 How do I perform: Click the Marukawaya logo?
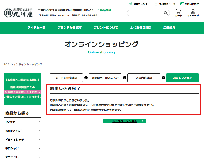pyautogui.click(x=18, y=13)
